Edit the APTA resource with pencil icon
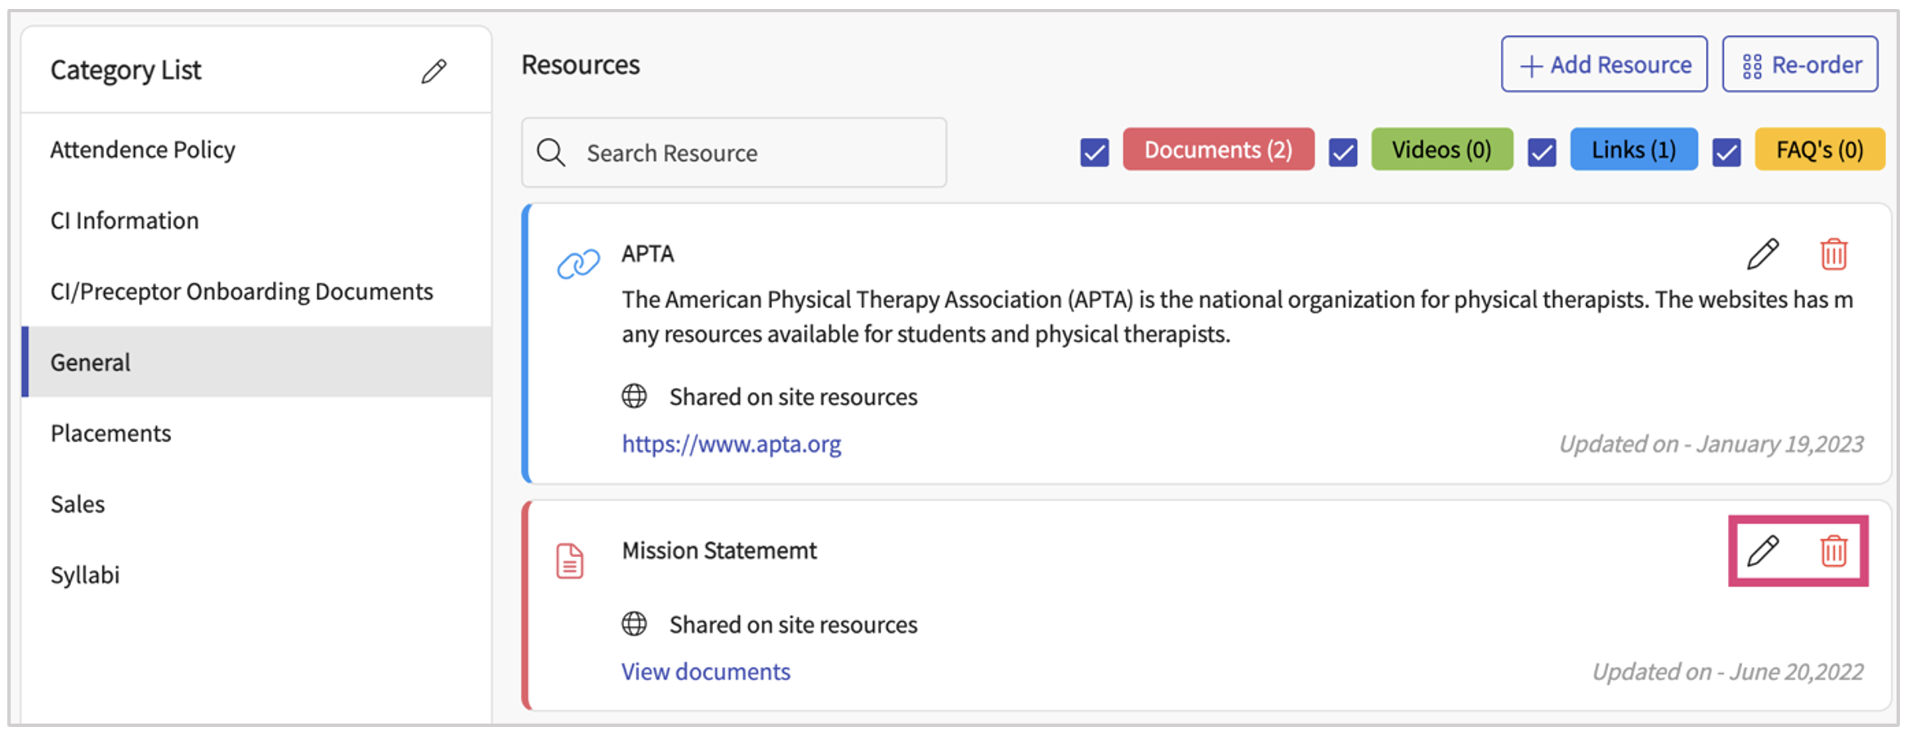Screen dimensions: 1908x735 tap(1762, 254)
